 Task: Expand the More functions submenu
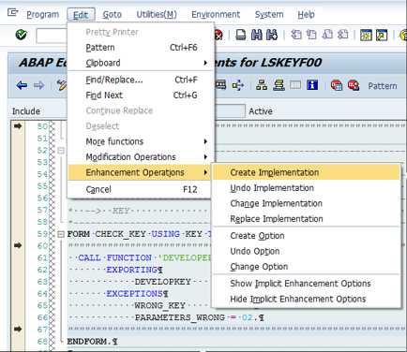pyautogui.click(x=141, y=141)
